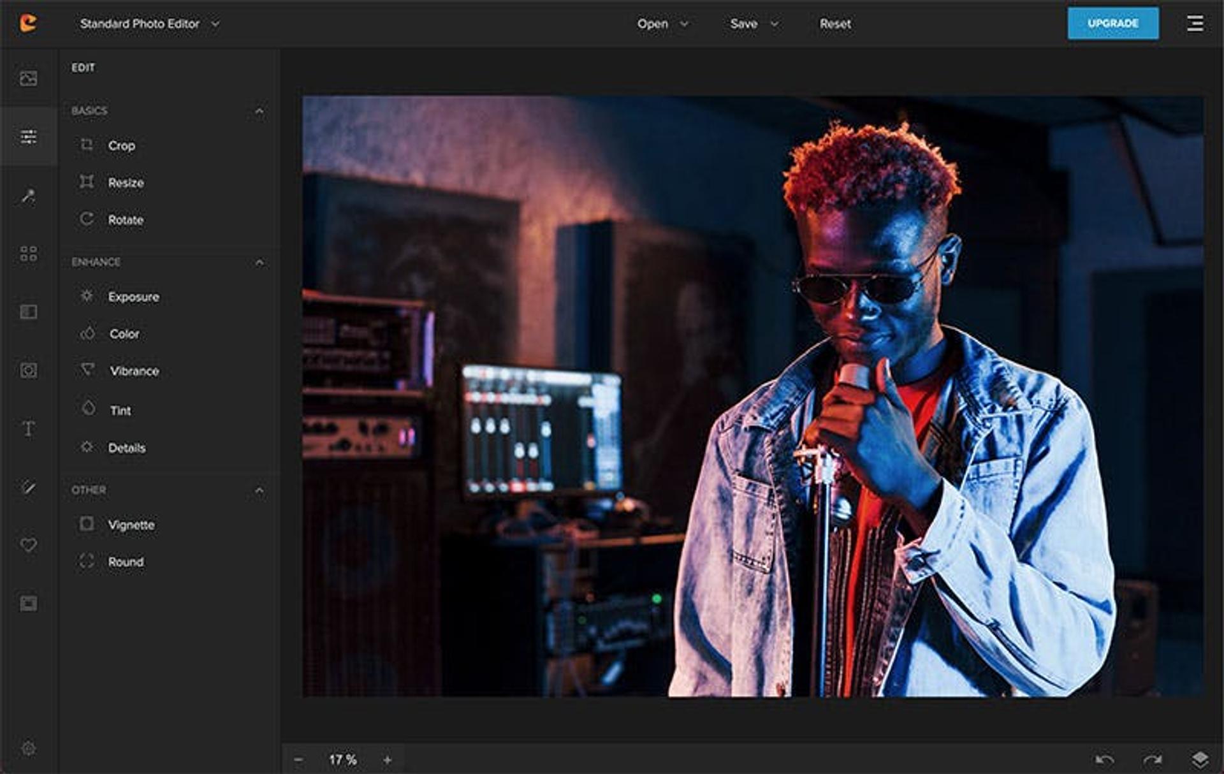Collapse the Enhance section chevron
The height and width of the screenshot is (774, 1224).
pyautogui.click(x=259, y=262)
